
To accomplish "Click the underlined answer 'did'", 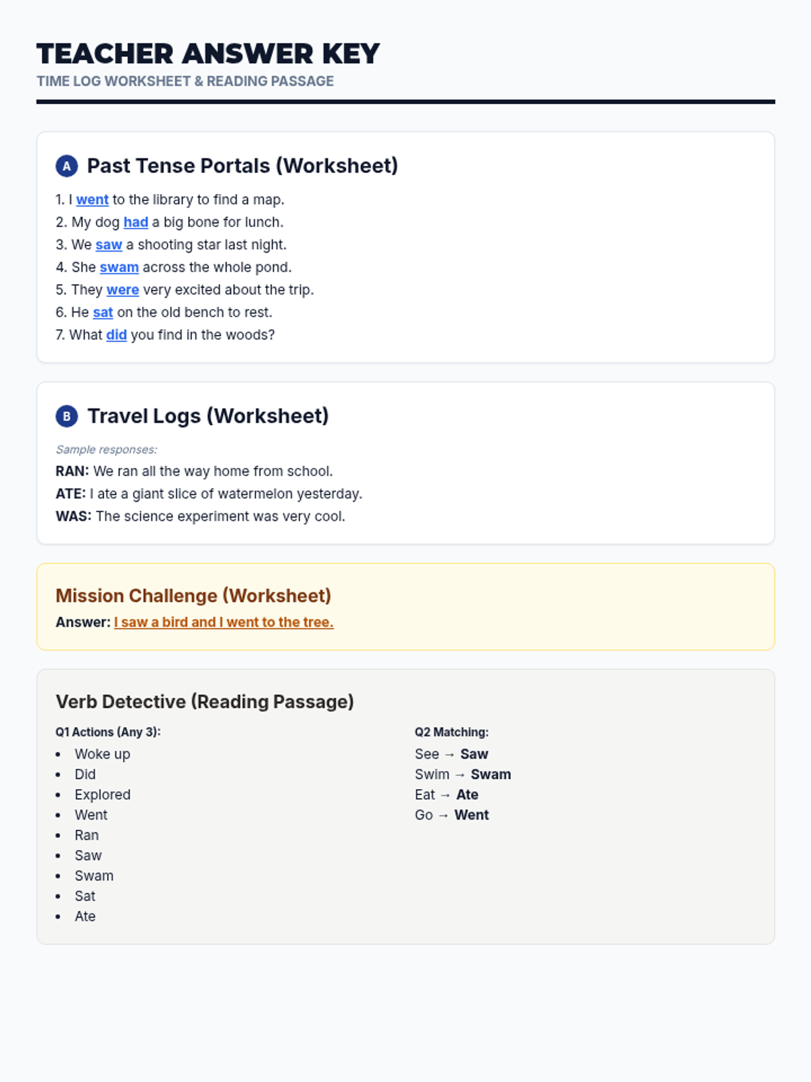I will (116, 335).
